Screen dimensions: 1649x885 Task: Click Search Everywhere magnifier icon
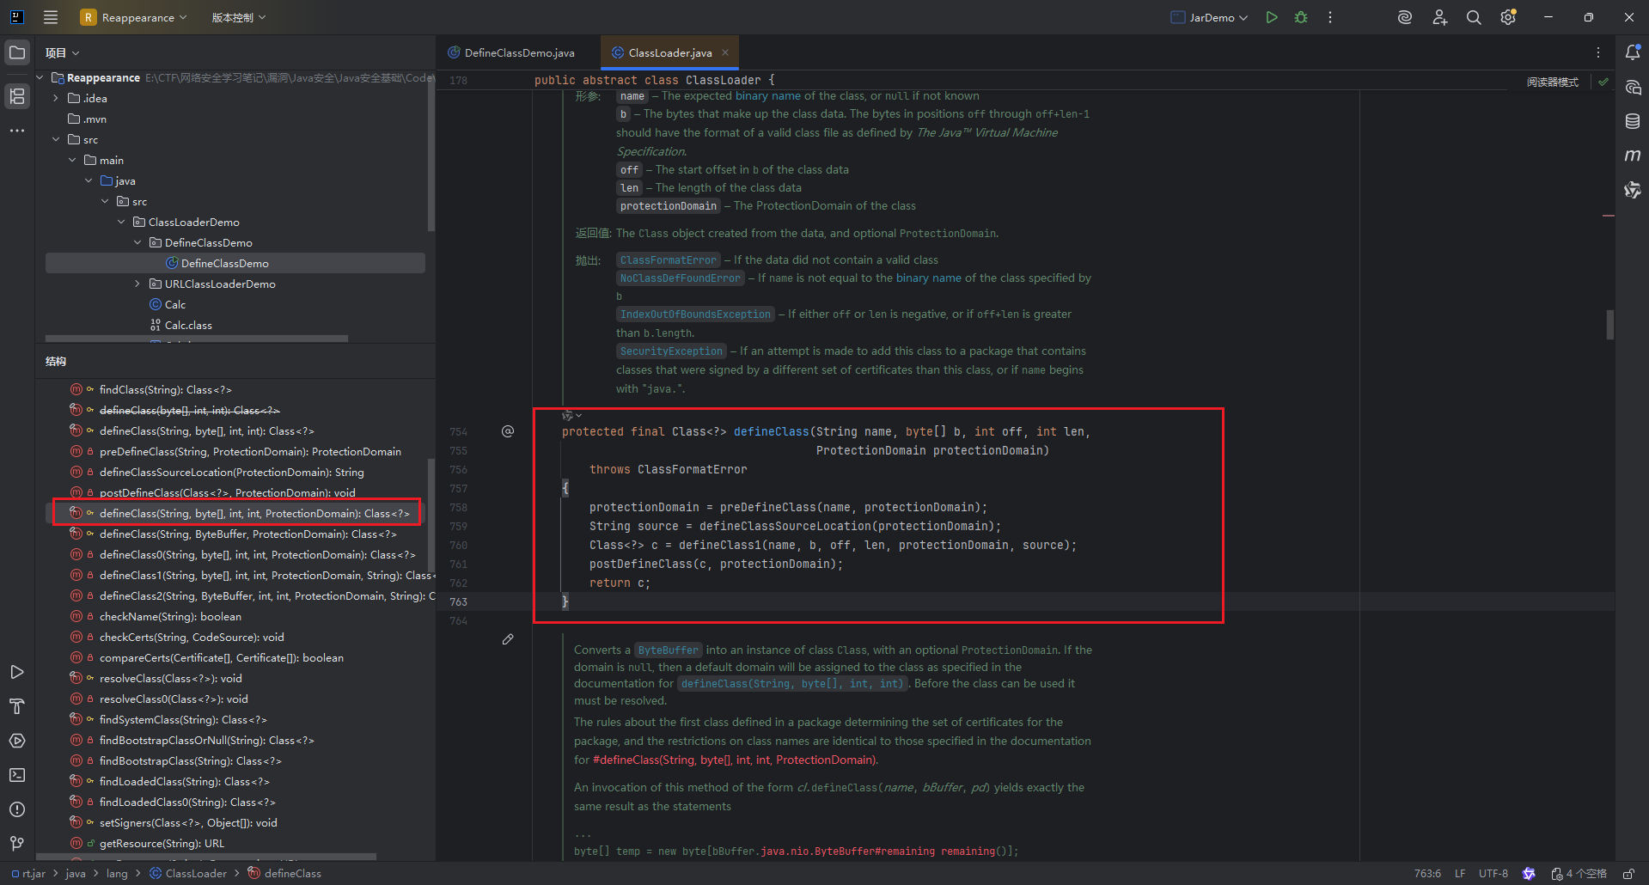[1474, 17]
